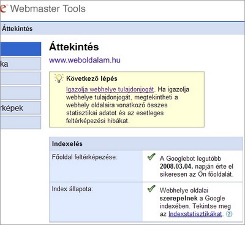Click the Áttekintés page heading

[x=74, y=47]
